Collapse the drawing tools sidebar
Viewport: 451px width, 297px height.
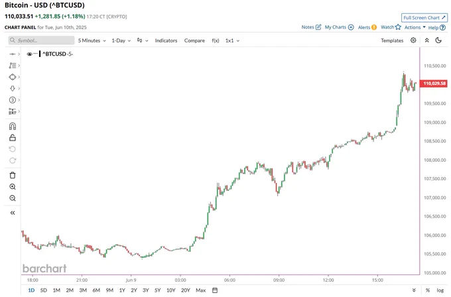13,213
